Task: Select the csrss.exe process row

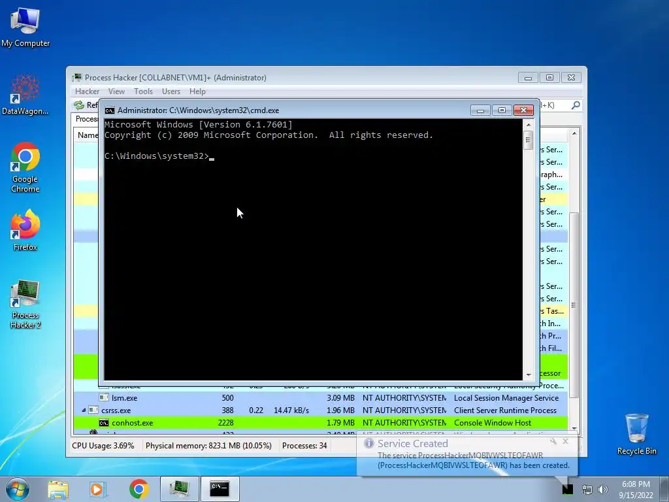Action: pyautogui.click(x=320, y=410)
